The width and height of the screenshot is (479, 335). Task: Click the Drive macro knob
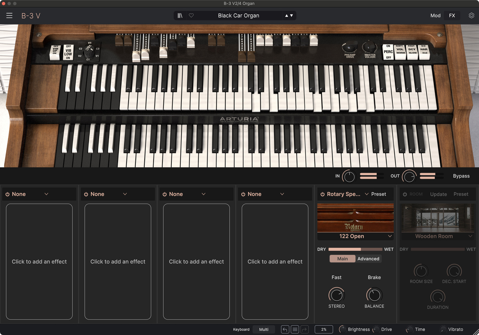(x=376, y=330)
